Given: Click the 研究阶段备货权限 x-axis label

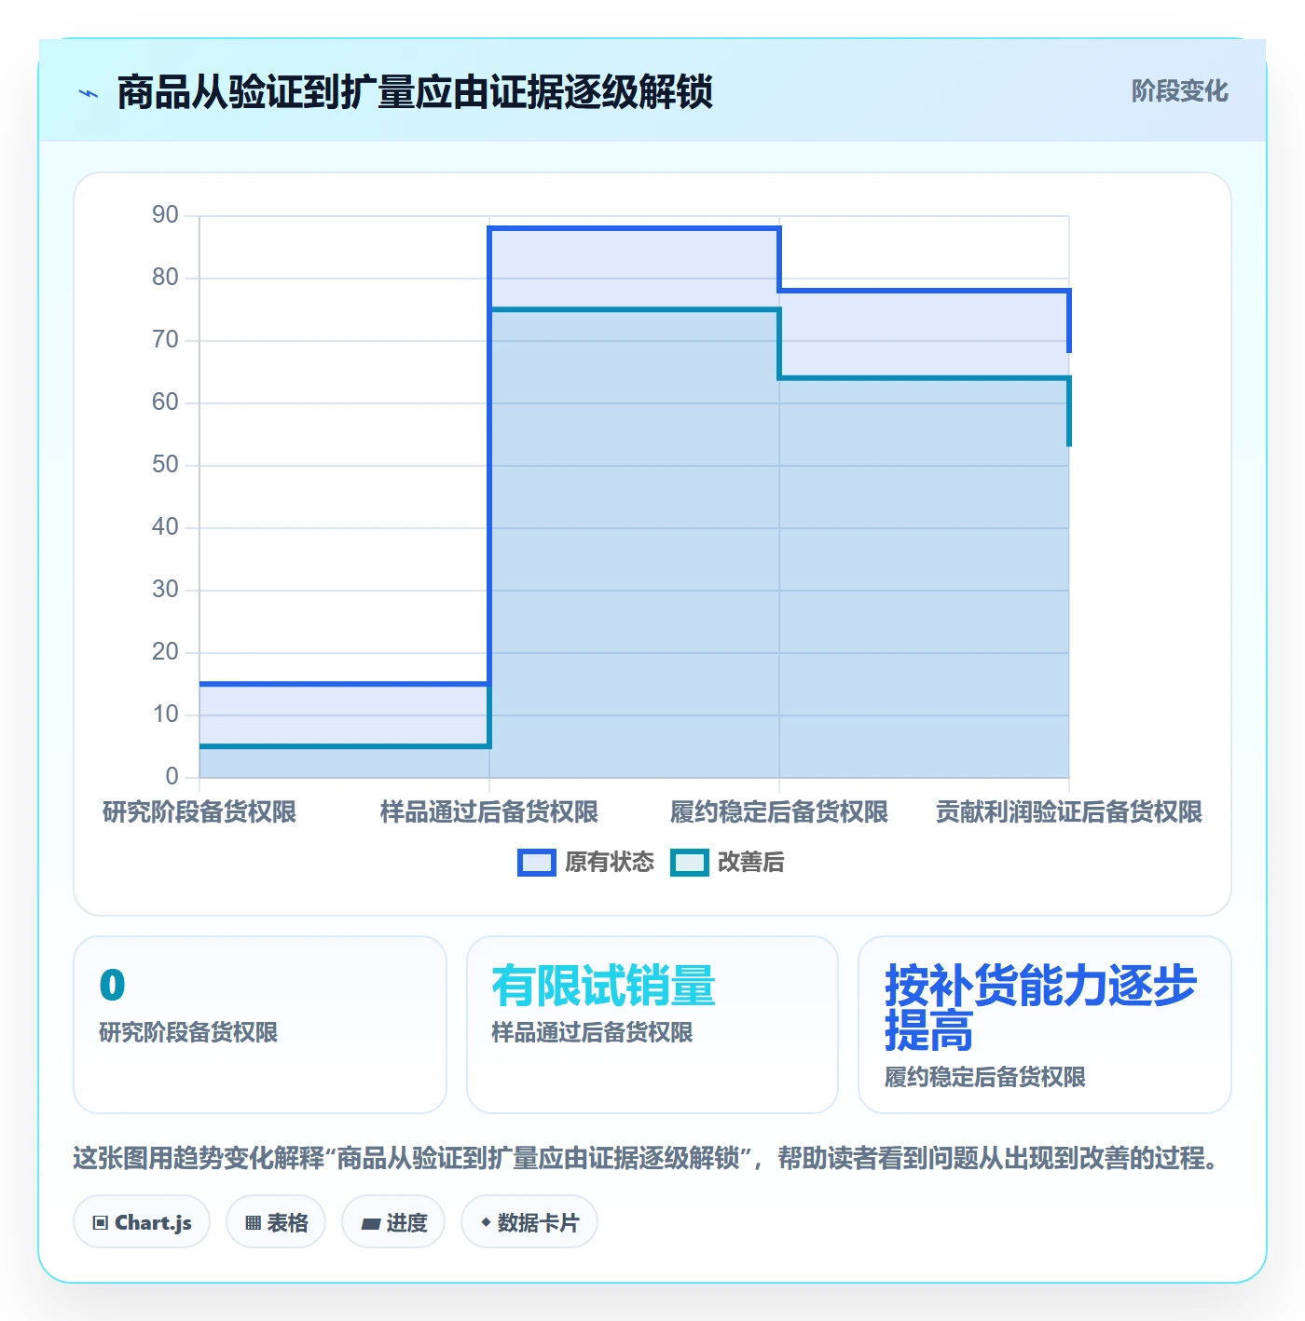Looking at the screenshot, I should pos(199,812).
